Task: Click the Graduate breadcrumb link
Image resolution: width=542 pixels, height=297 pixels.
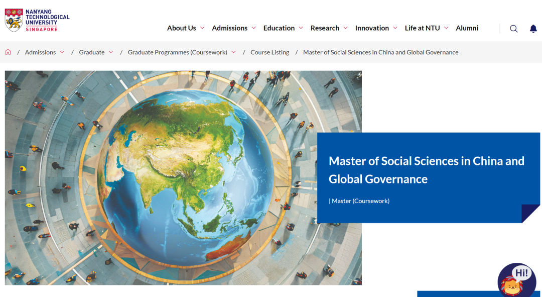Action: click(x=92, y=52)
